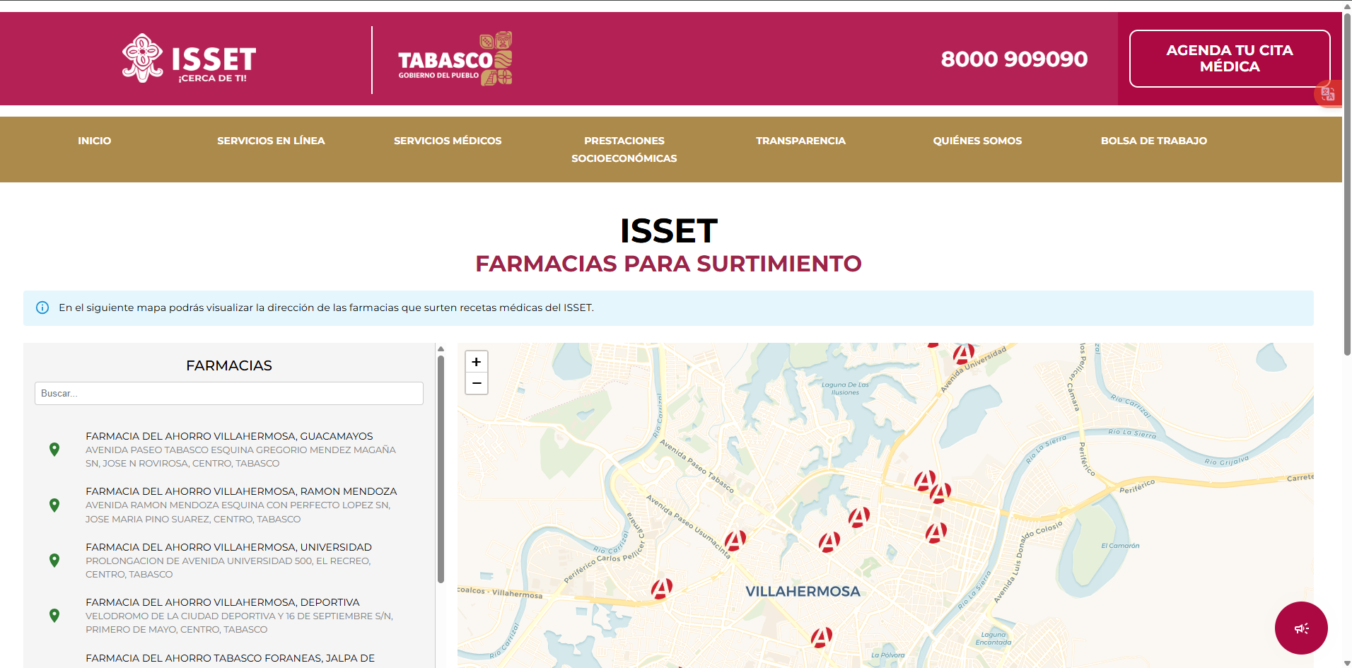Open the translate widget icon
The image size is (1352, 668).
pos(1328,94)
